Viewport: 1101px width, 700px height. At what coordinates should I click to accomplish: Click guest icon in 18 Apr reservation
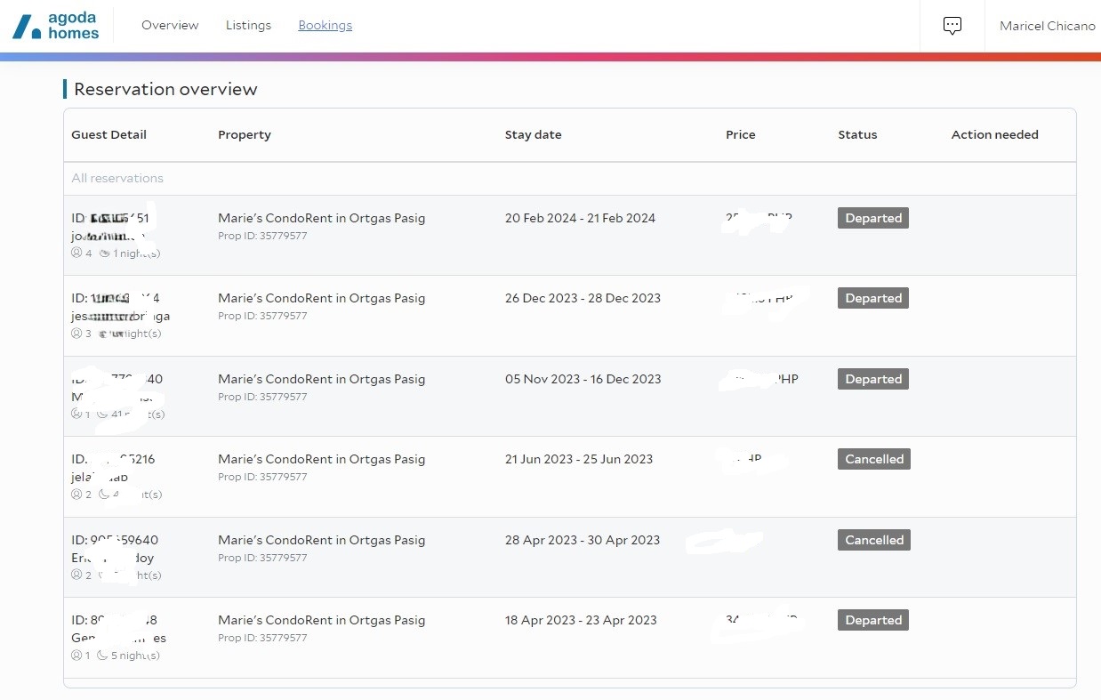[x=76, y=656]
